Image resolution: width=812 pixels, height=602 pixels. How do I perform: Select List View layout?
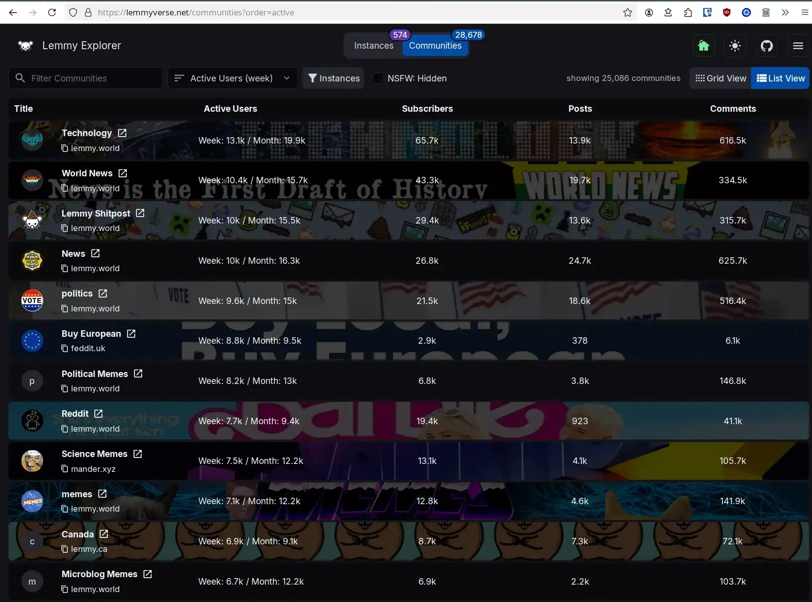pyautogui.click(x=780, y=78)
